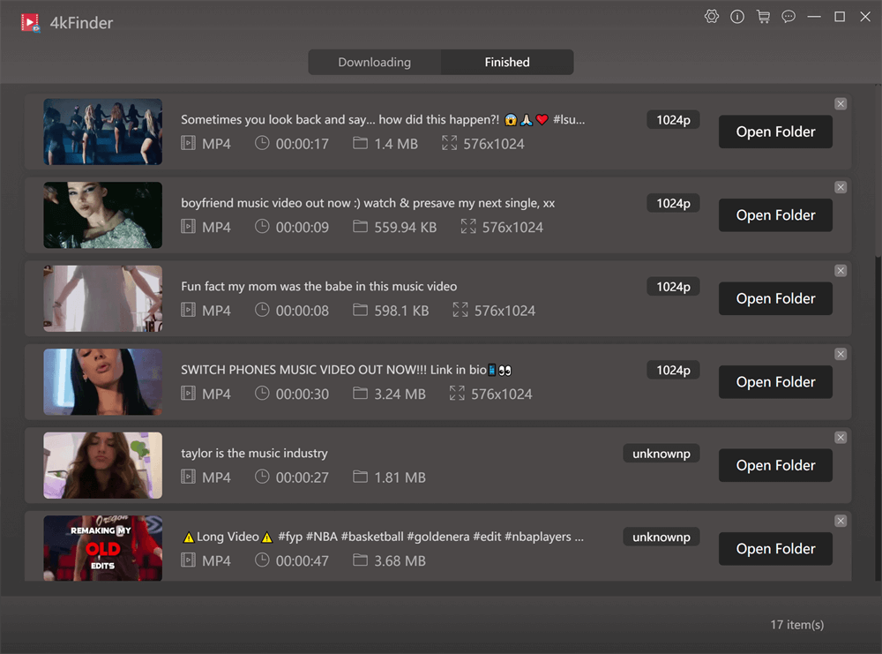Open Folder for the 'Long Video' download
This screenshot has width=882, height=654.
pyautogui.click(x=775, y=548)
